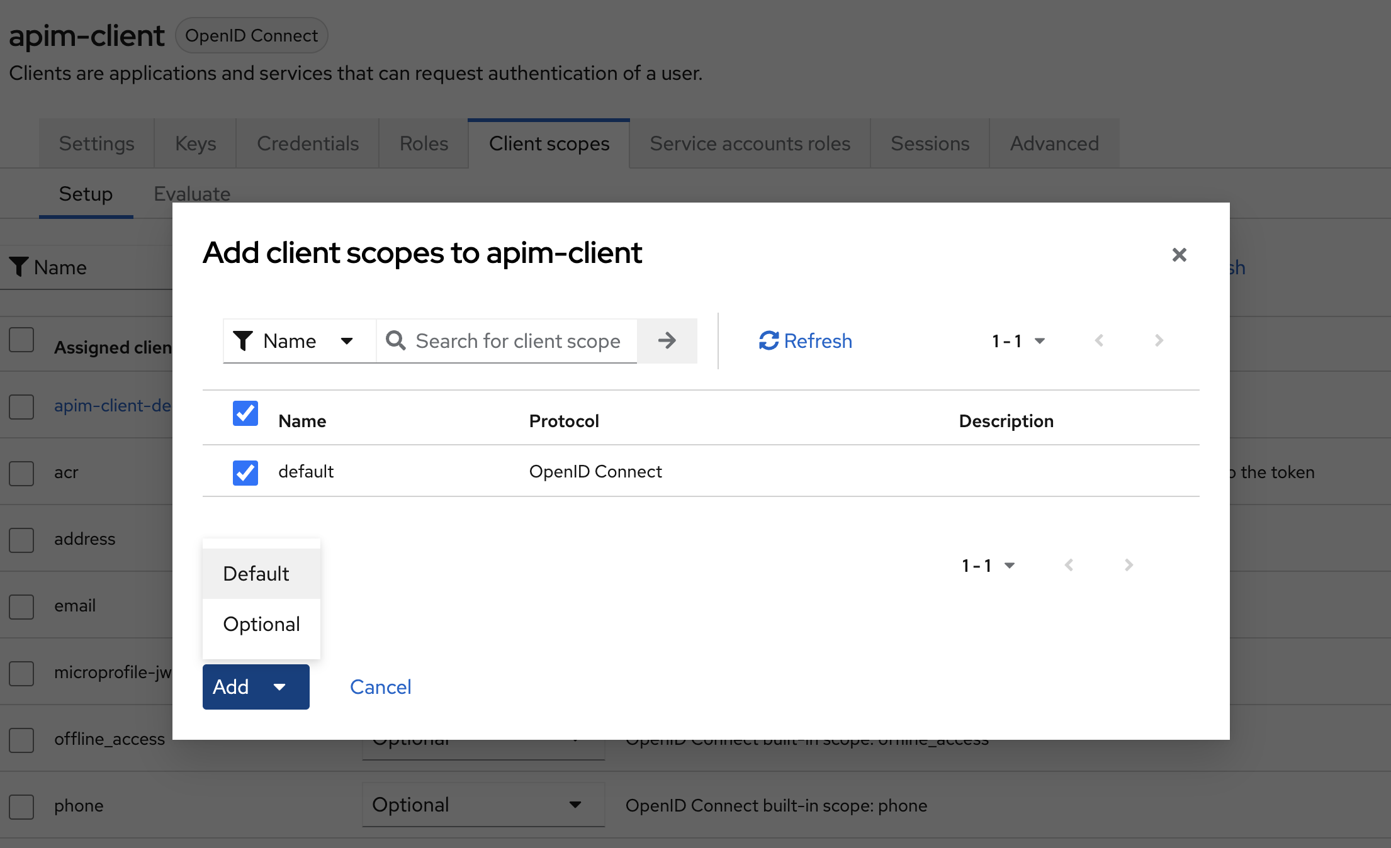This screenshot has width=1391, height=848.
Task: Uncheck the select-all checkbox in table header
Action: tap(245, 413)
